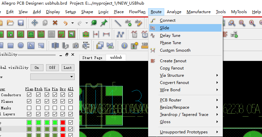Toggle Conductors Etch checkbox
262x137 pixels.
click(x=38, y=95)
